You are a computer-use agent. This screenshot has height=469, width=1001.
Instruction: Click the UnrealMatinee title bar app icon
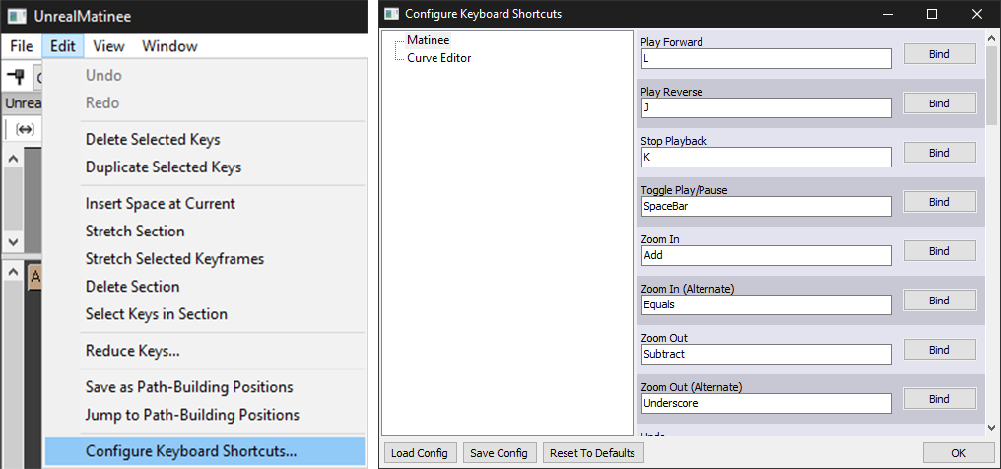(17, 16)
